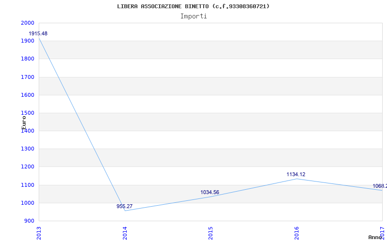Click y-axis value 1300

point(28,149)
